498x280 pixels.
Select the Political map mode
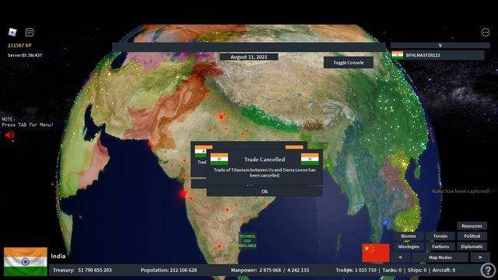click(472, 236)
